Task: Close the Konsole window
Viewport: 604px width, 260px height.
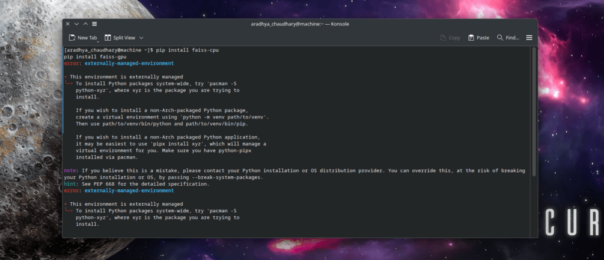Action: 67,24
